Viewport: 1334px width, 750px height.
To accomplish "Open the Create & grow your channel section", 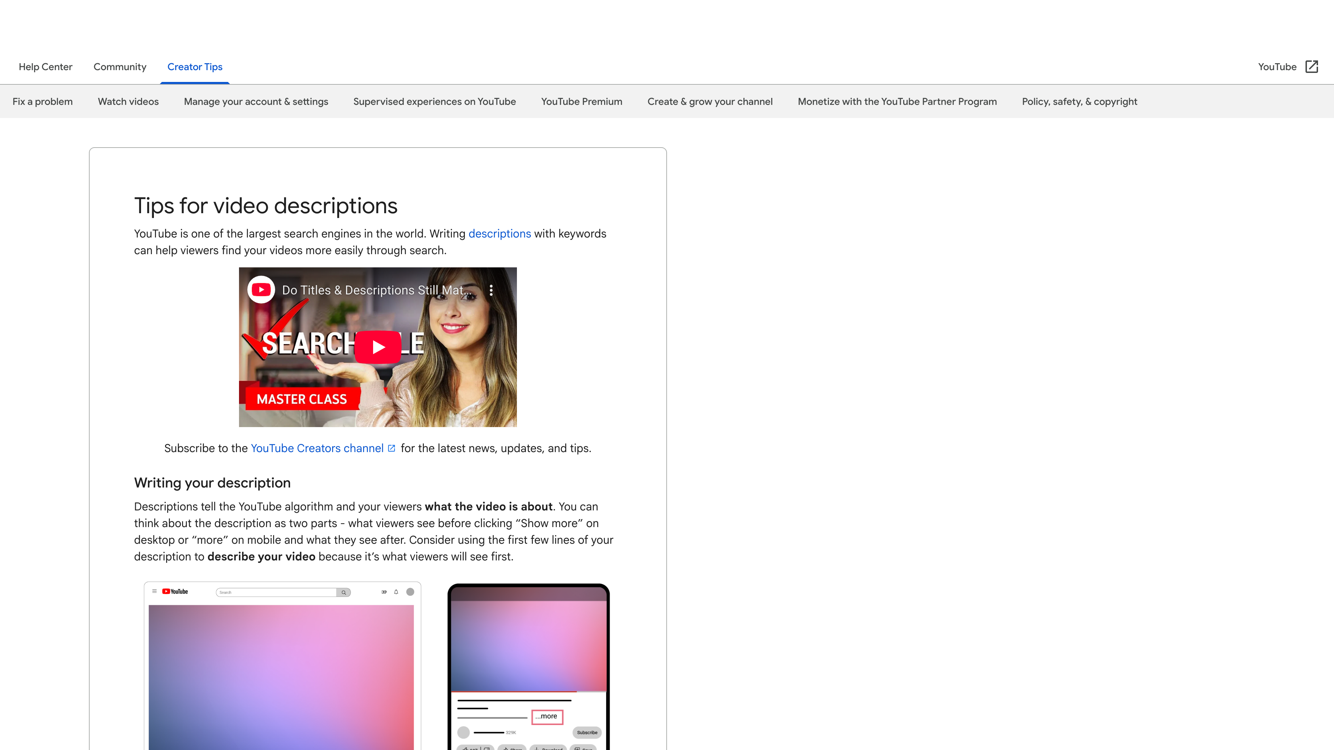I will (x=709, y=101).
